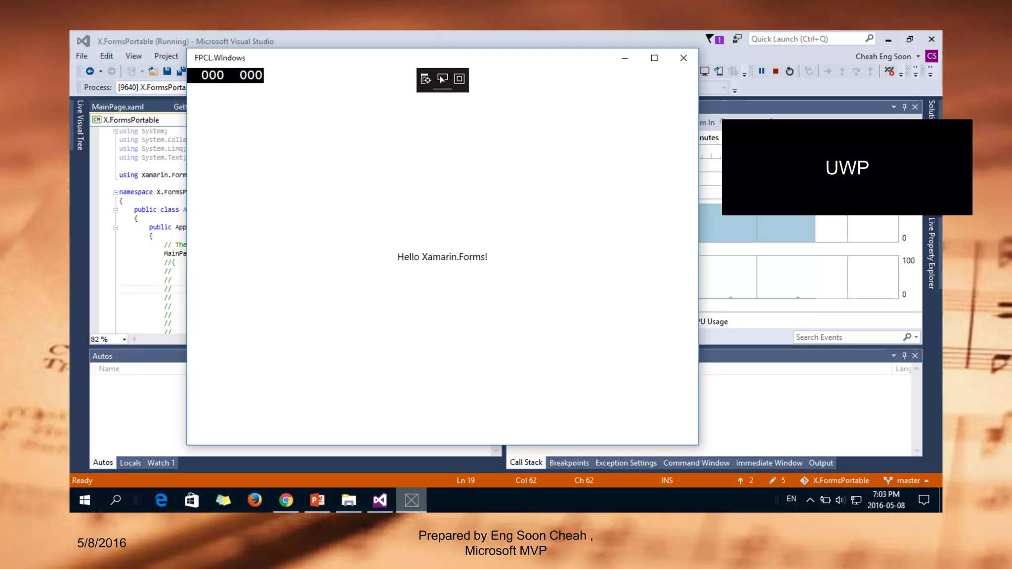Click the Windows Start button
The height and width of the screenshot is (569, 1012).
click(84, 500)
